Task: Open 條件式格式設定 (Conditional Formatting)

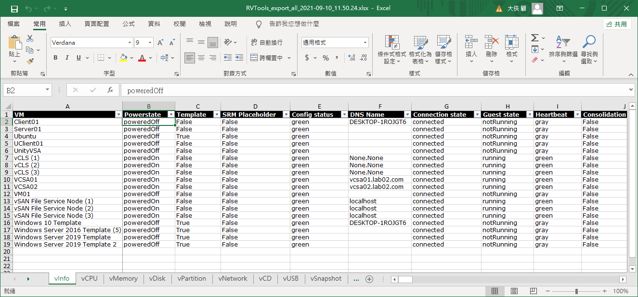Action: (x=392, y=49)
